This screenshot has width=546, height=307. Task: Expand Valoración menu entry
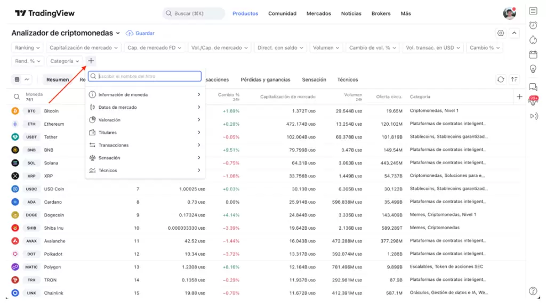145,120
